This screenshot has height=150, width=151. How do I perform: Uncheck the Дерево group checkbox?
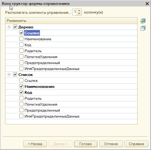15,27
